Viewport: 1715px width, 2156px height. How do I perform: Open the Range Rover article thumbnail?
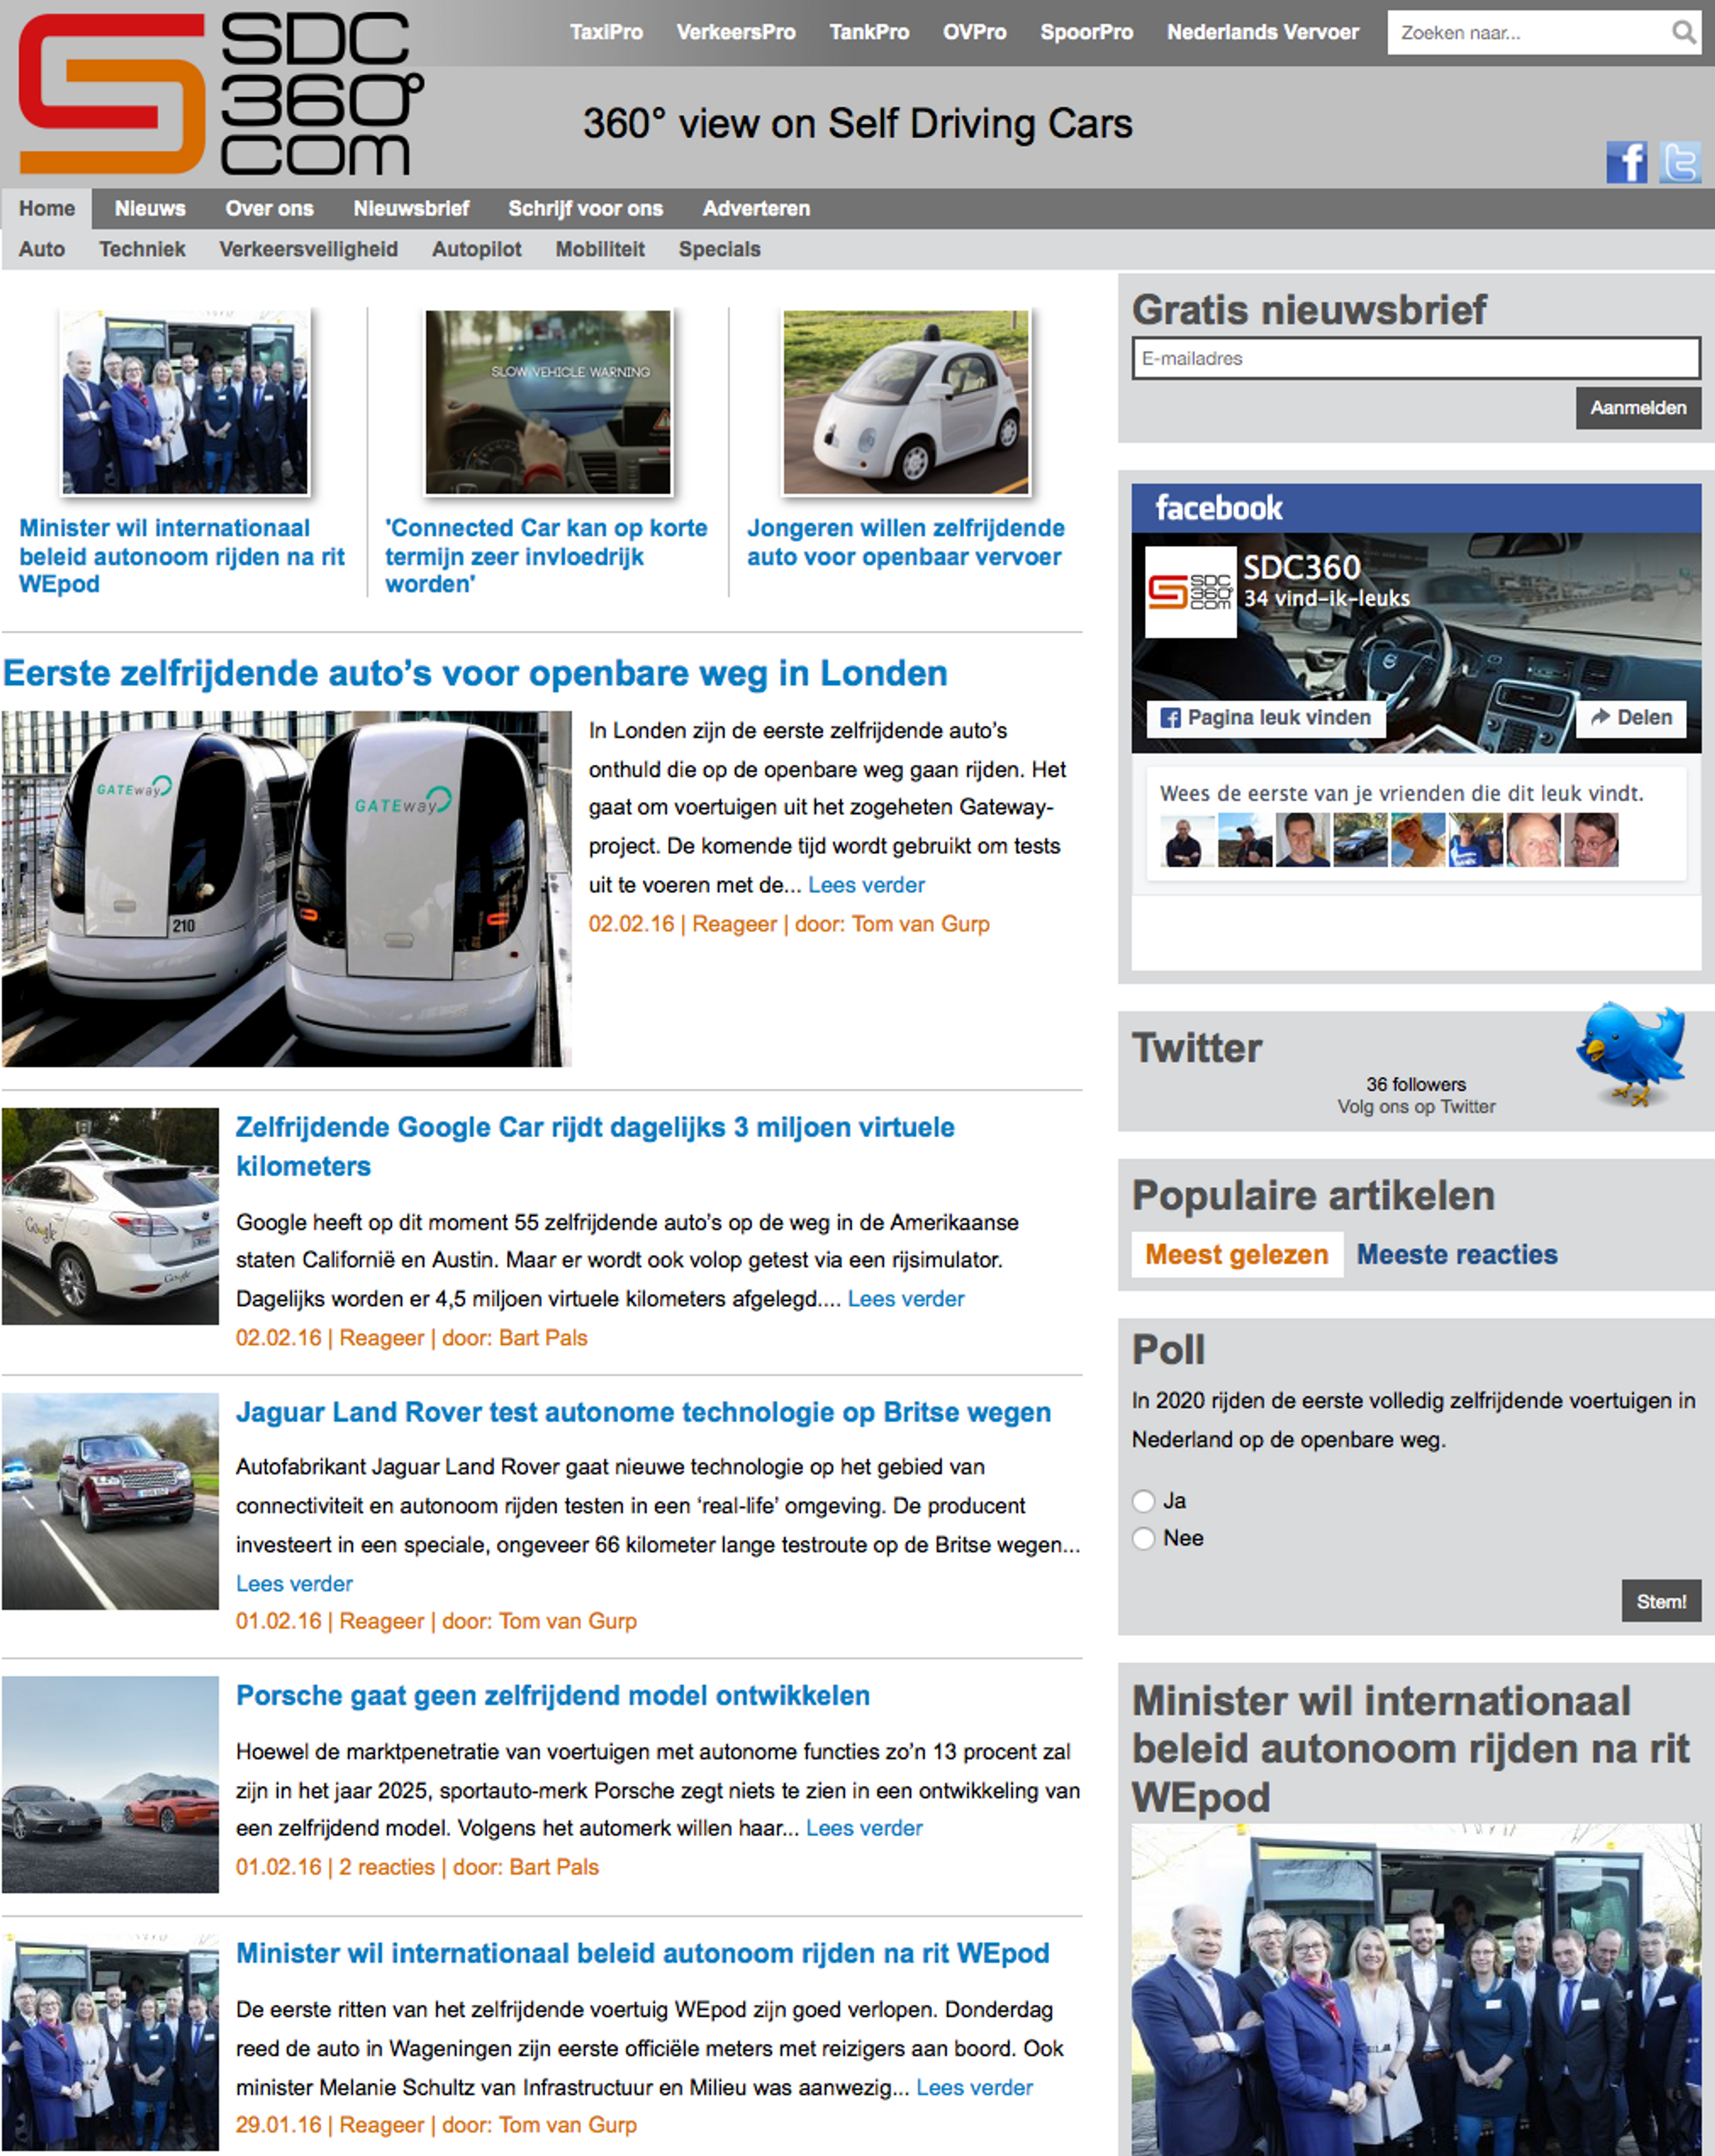pos(110,1501)
